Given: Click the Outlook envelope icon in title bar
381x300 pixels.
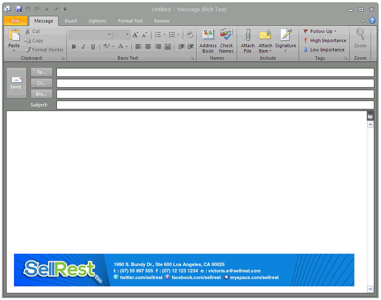Looking at the screenshot, I should [8, 9].
